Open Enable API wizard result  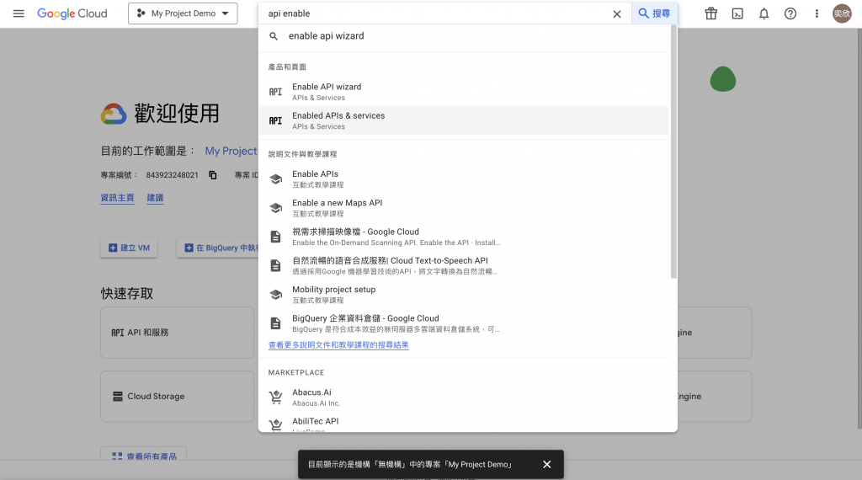(x=463, y=92)
